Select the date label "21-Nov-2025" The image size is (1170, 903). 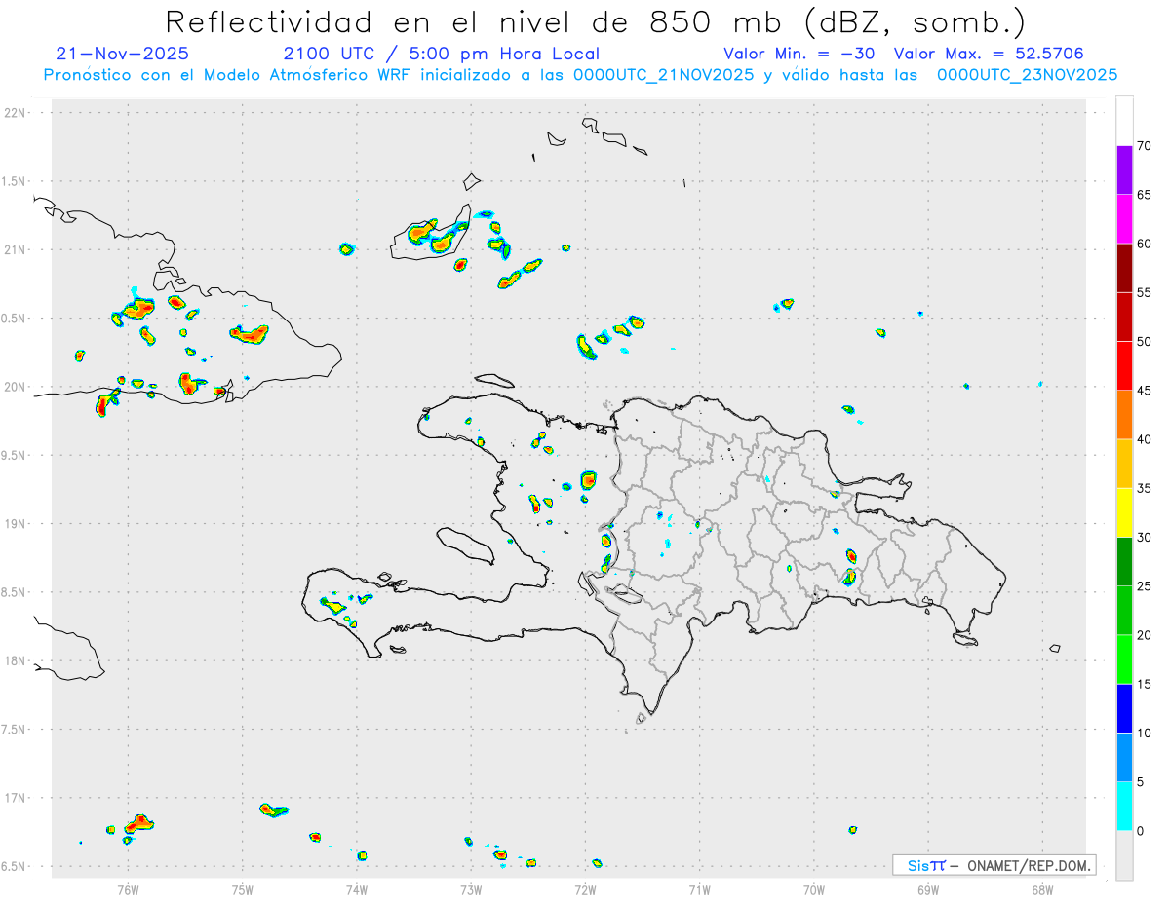[x=123, y=54]
